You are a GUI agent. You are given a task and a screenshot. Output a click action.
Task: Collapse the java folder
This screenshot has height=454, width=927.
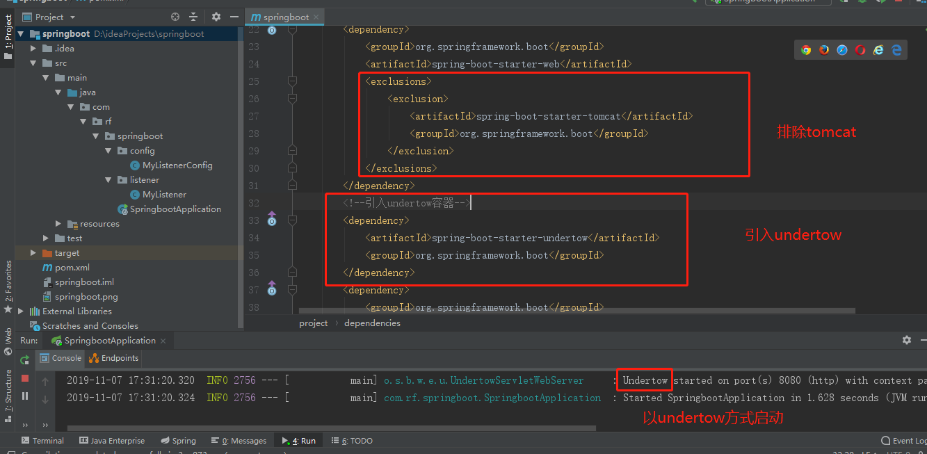click(x=58, y=92)
